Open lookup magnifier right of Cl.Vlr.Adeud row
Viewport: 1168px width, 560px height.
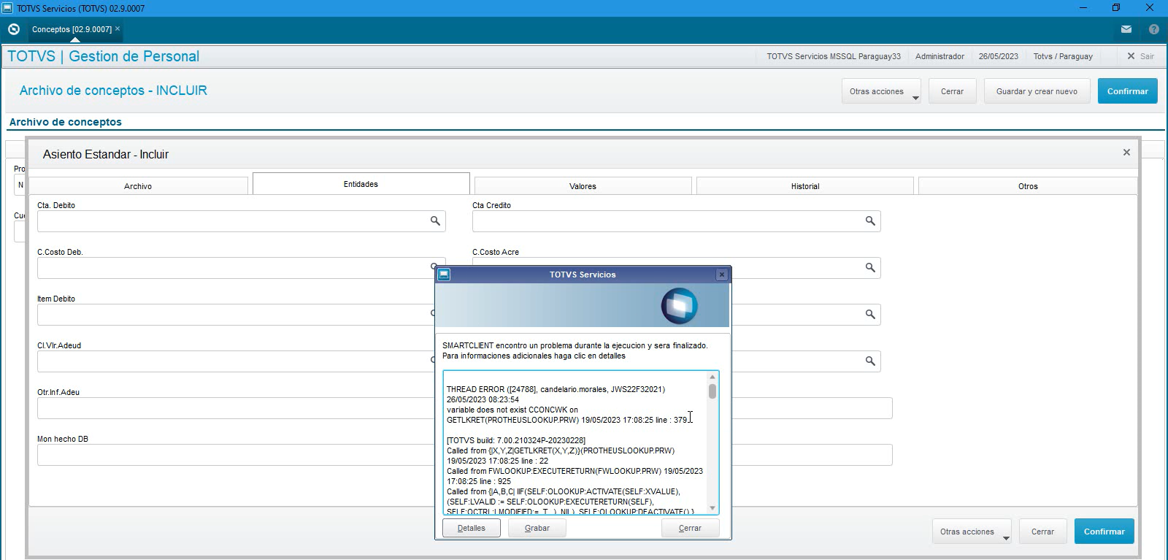(870, 361)
